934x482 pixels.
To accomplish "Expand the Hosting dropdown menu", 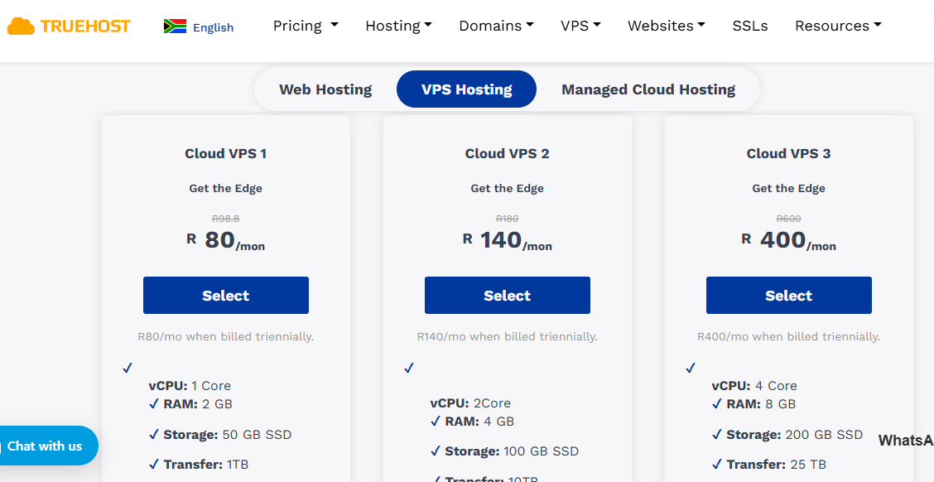I will (x=398, y=26).
